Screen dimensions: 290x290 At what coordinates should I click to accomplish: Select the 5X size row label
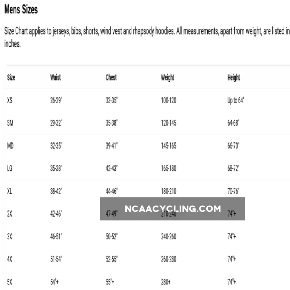pos(10,282)
